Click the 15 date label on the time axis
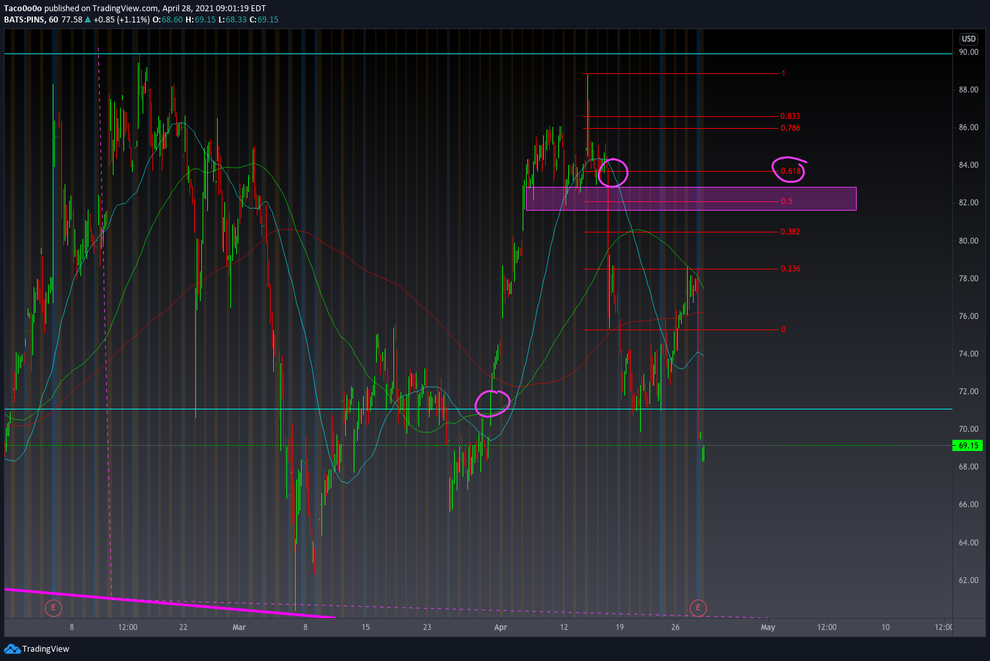Image resolution: width=990 pixels, height=661 pixels. tap(366, 627)
